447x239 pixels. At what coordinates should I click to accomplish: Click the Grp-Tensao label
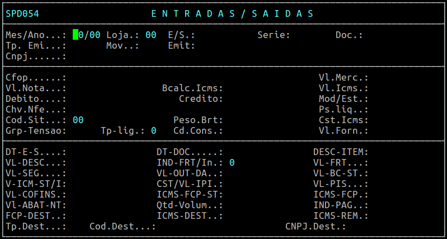pos(36,130)
